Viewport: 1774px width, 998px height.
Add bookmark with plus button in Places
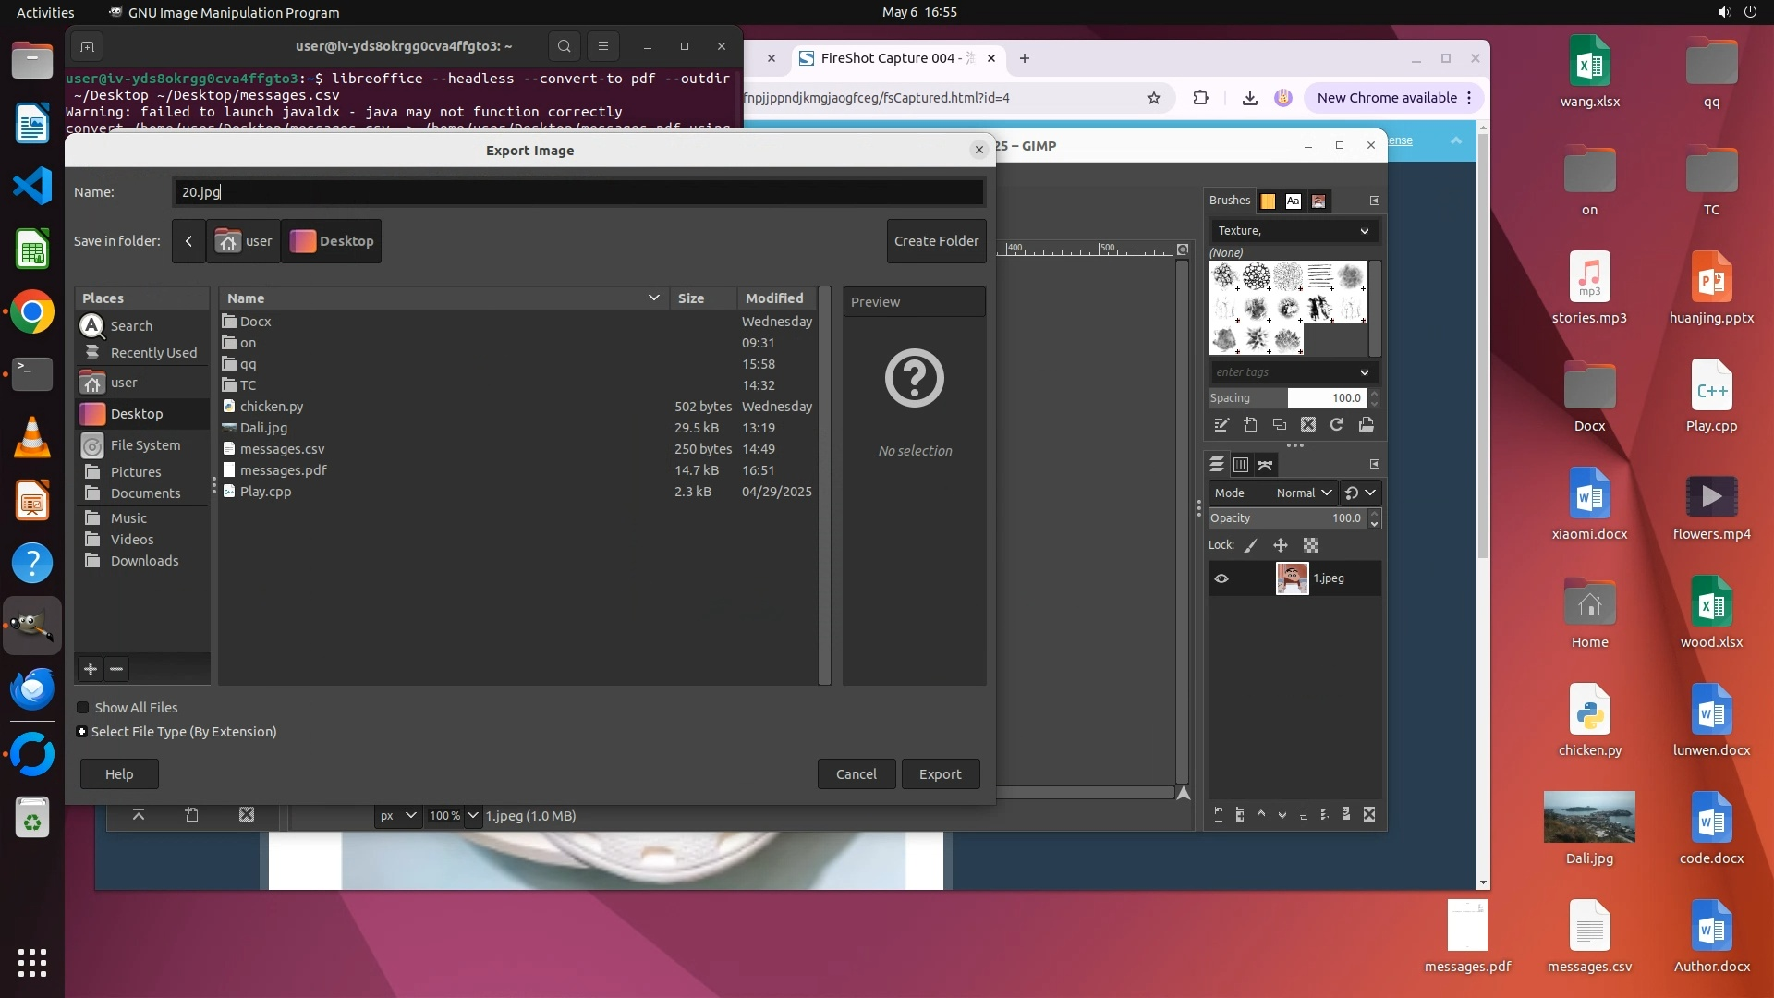tap(91, 669)
